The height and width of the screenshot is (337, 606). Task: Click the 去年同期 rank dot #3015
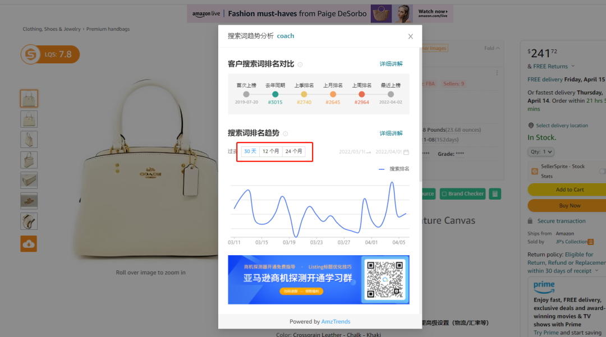[275, 94]
